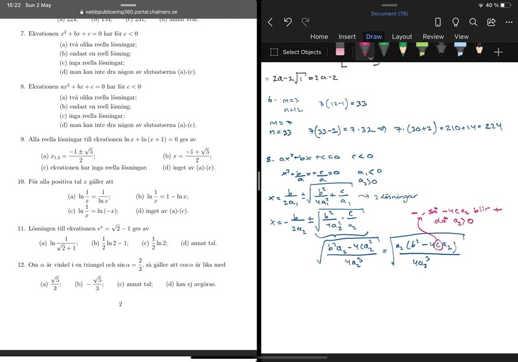Select the eraser tool
The height and width of the screenshot is (362, 518).
coord(340,51)
